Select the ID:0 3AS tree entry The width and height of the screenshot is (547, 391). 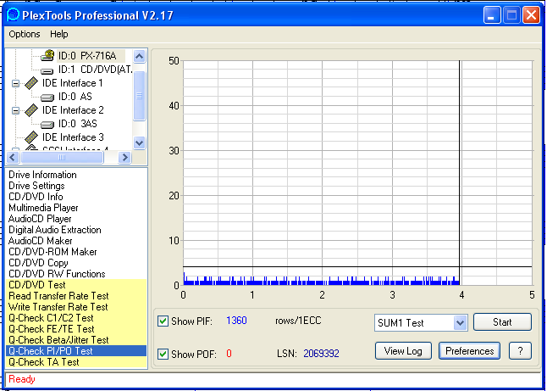[x=77, y=124]
